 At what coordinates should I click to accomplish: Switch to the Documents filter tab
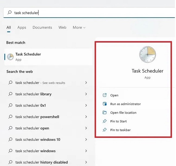pos(42,28)
